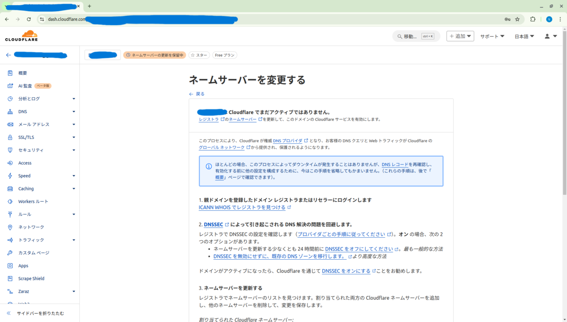Click the Cloudflare logo

(21, 36)
